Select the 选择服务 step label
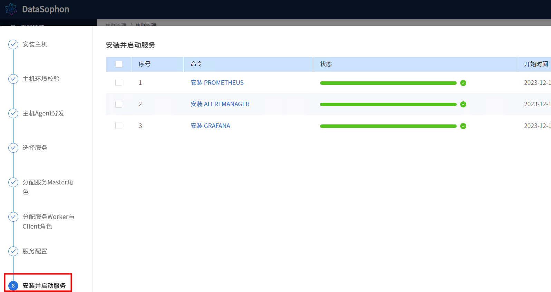The width and height of the screenshot is (551, 292). point(35,148)
